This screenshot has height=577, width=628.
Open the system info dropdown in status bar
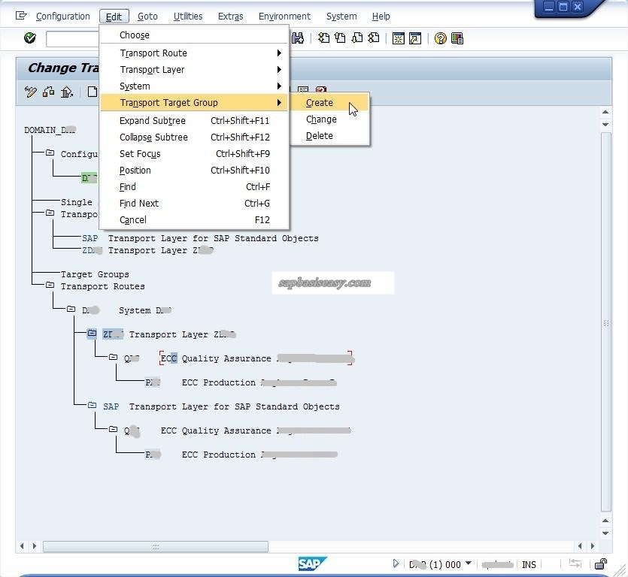tap(469, 563)
